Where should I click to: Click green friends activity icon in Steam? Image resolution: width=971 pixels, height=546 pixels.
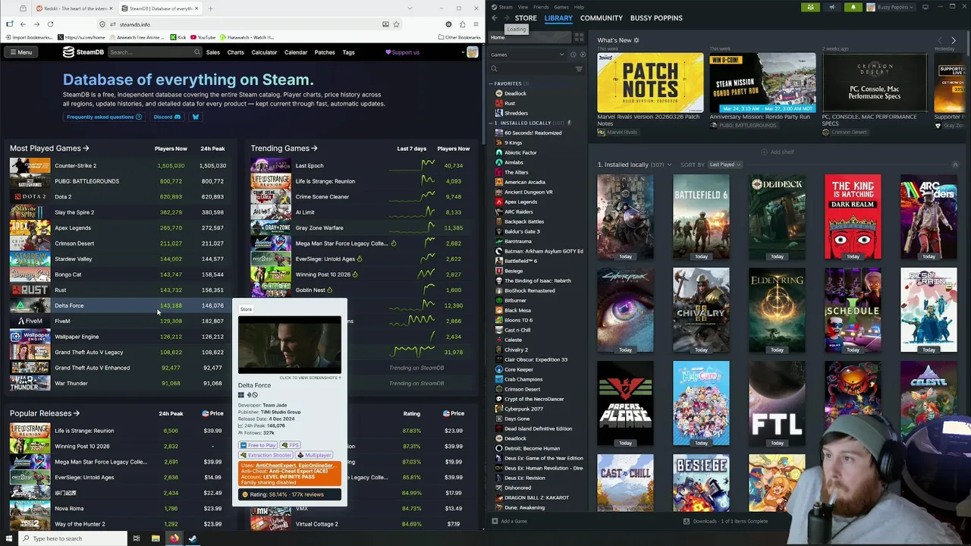[x=811, y=7]
